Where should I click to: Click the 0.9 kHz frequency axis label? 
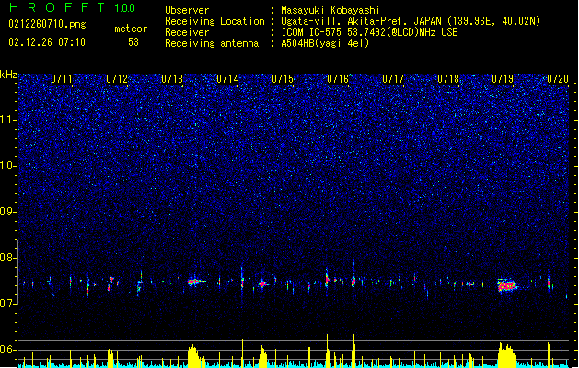point(8,212)
